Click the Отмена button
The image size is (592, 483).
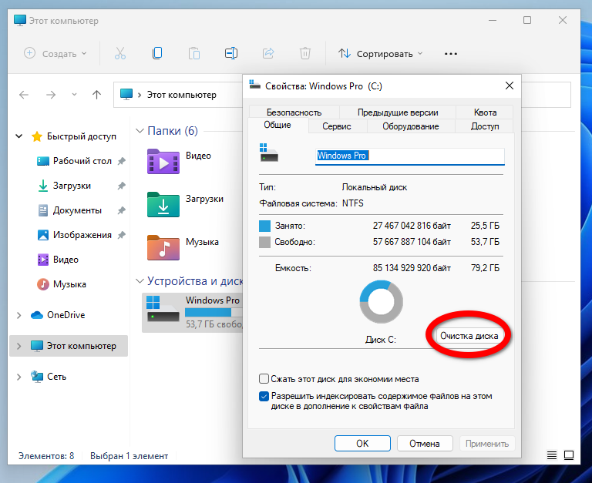(x=425, y=444)
